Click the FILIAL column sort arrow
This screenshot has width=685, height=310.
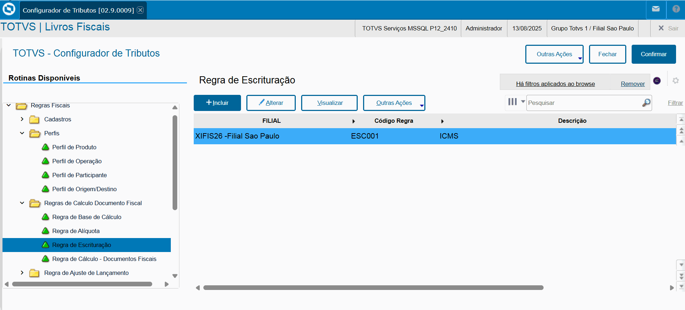tap(353, 121)
